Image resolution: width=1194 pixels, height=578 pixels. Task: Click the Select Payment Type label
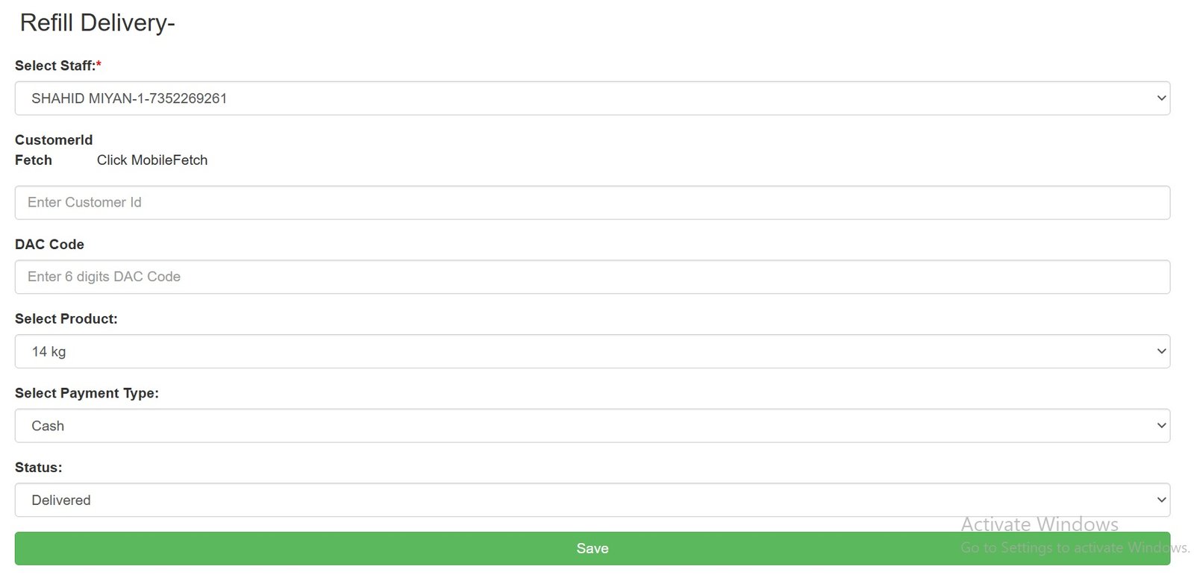coord(87,393)
